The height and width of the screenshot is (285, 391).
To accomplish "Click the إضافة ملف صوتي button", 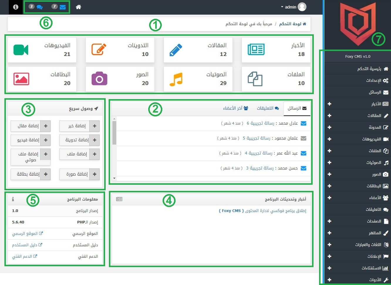I will [x=31, y=157].
